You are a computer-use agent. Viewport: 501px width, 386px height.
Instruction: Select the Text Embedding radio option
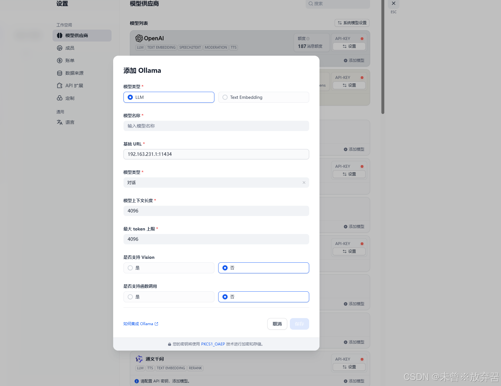click(x=263, y=97)
